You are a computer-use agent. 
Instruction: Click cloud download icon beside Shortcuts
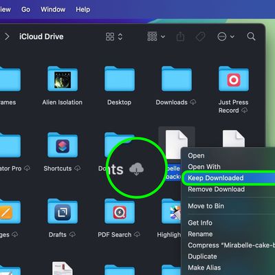(78, 168)
